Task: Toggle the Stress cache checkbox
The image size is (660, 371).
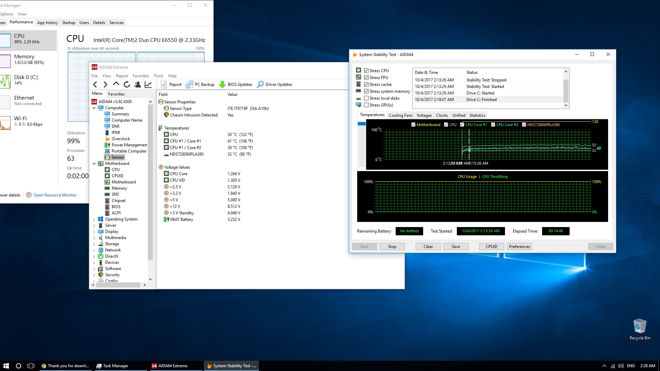Action: 366,85
